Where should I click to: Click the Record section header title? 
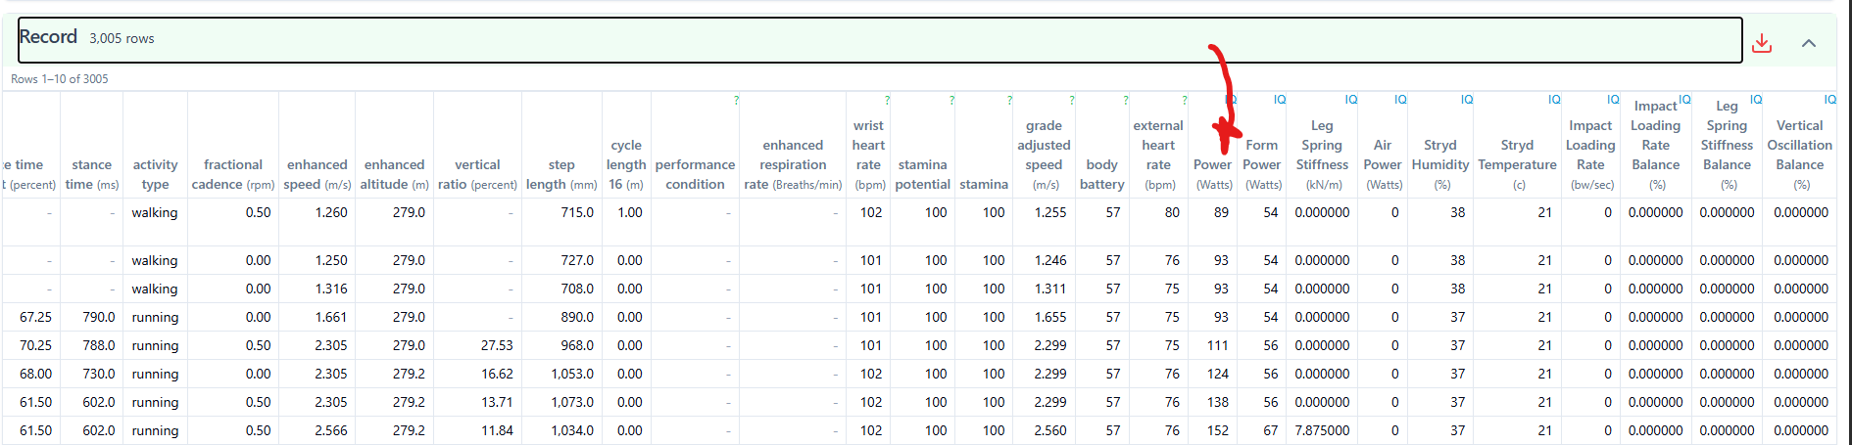48,37
